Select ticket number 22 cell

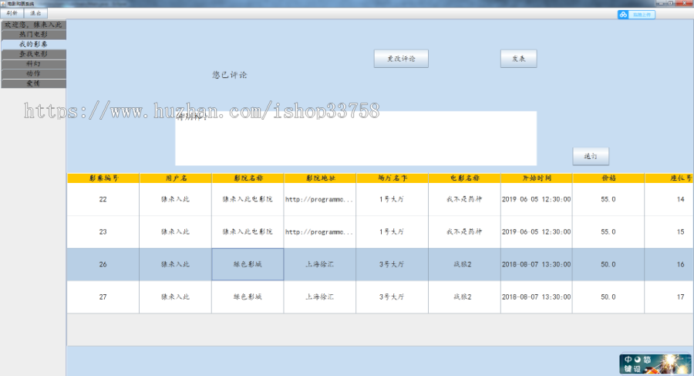pyautogui.click(x=103, y=199)
